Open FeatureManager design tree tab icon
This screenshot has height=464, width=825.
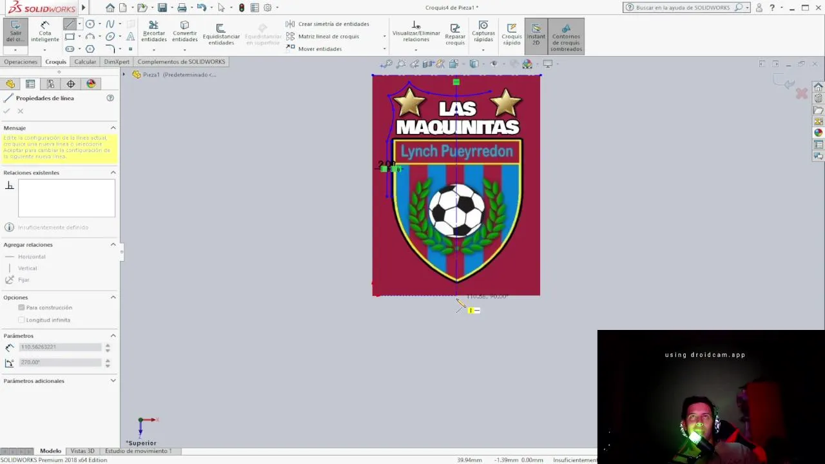(10, 84)
